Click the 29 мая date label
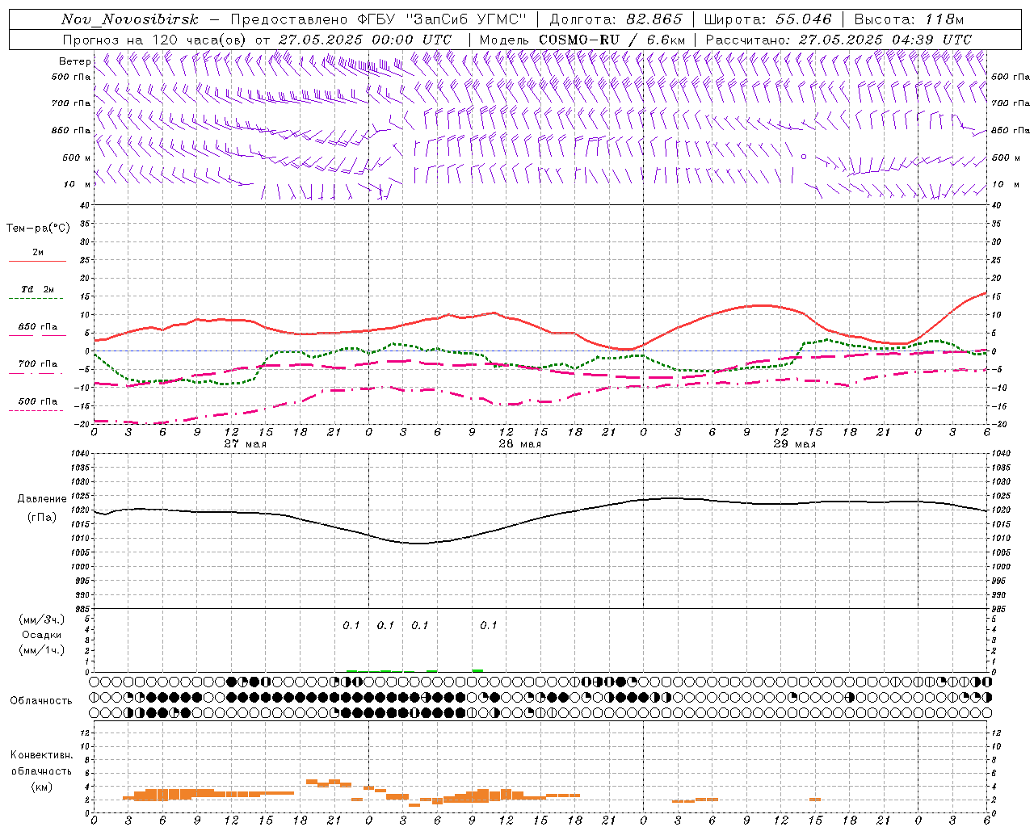The height and width of the screenshot is (827, 1034). (795, 444)
